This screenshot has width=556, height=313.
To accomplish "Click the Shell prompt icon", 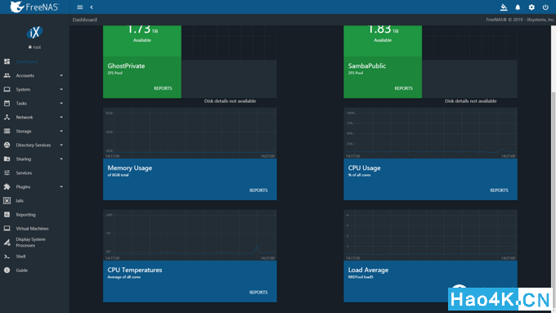I will point(7,257).
